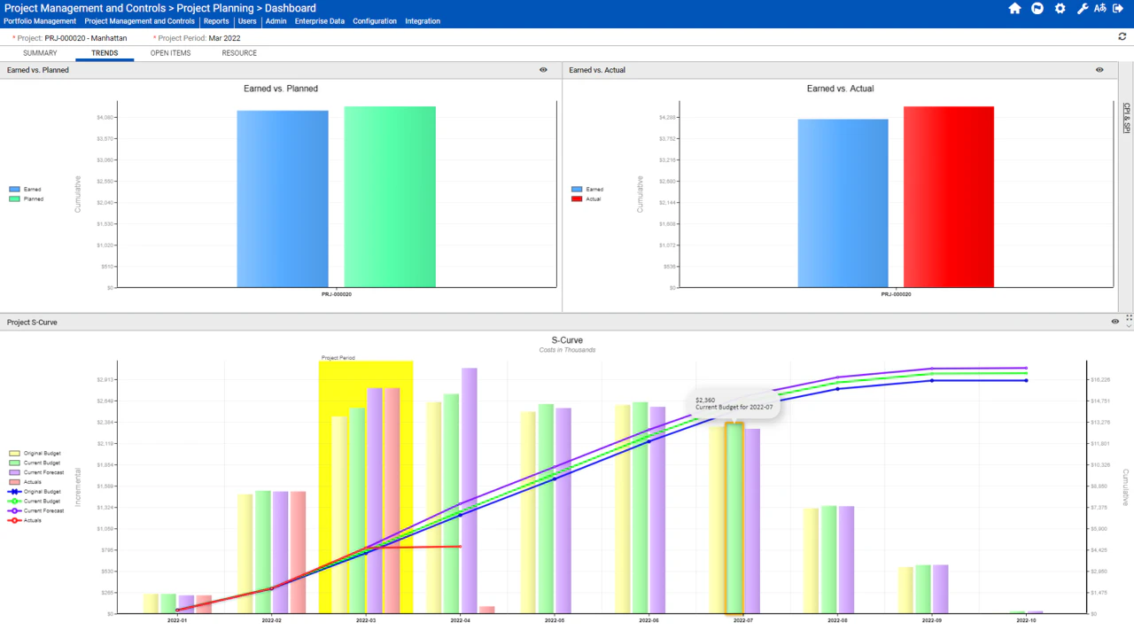The height and width of the screenshot is (638, 1134).
Task: Open the language selector icon
Action: pyautogui.click(x=1099, y=8)
